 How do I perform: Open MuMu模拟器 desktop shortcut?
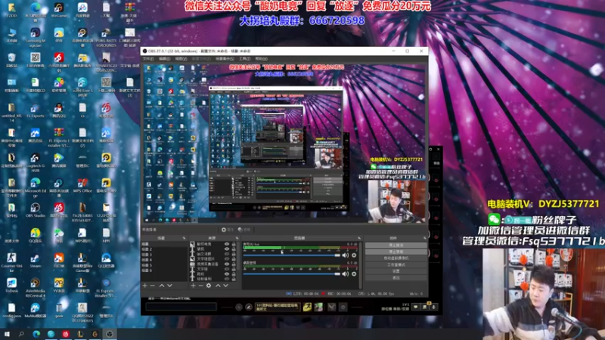pyautogui.click(x=35, y=311)
